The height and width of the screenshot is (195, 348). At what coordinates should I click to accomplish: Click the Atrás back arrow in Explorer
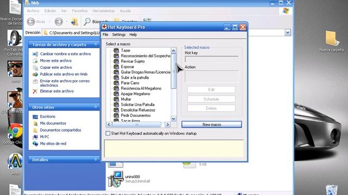[31, 22]
